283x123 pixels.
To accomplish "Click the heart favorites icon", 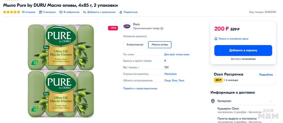I will (61, 12).
